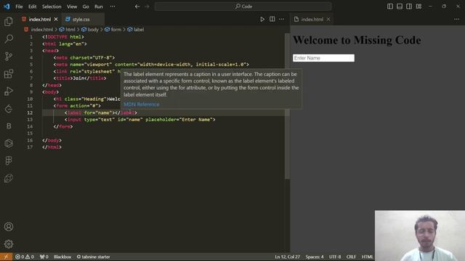Select the index.html editor tab
465x261 pixels.
pos(40,20)
